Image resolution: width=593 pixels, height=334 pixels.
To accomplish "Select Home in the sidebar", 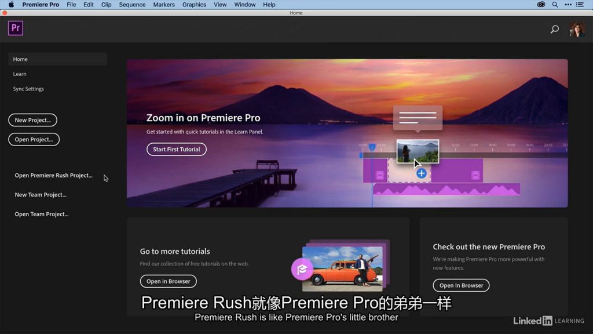I will pos(57,59).
